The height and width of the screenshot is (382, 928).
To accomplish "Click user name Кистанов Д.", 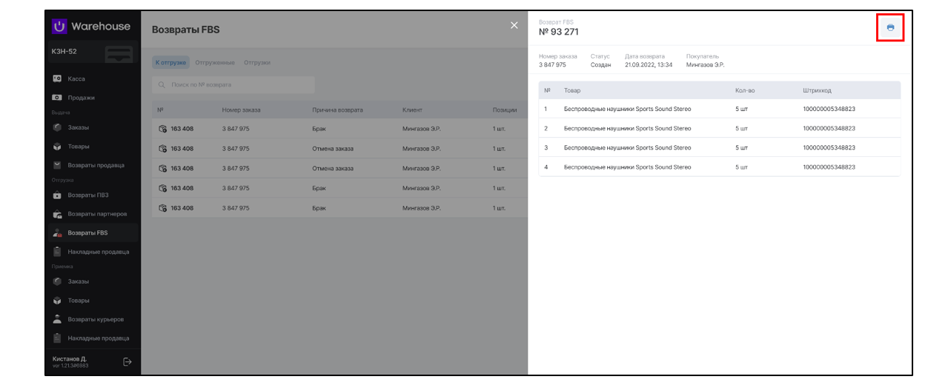I will (69, 358).
